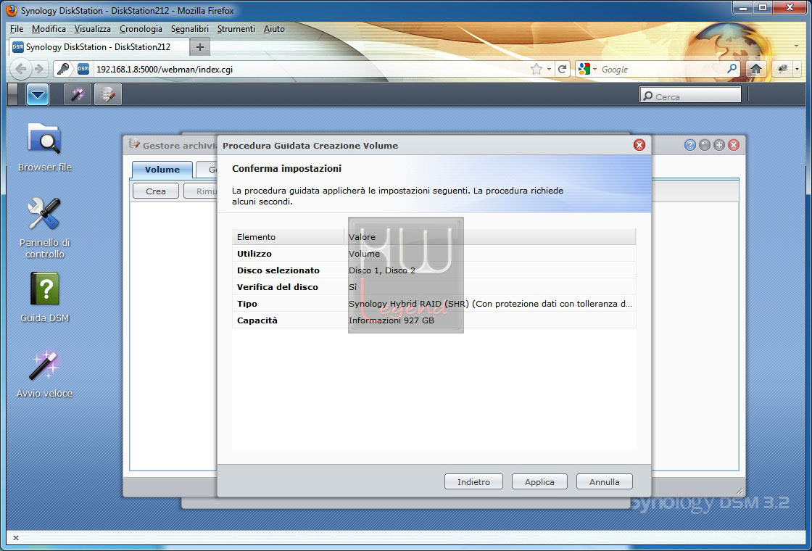Viewport: 812px width, 551px height.
Task: Click the storage manager taskbar icon
Action: (108, 94)
